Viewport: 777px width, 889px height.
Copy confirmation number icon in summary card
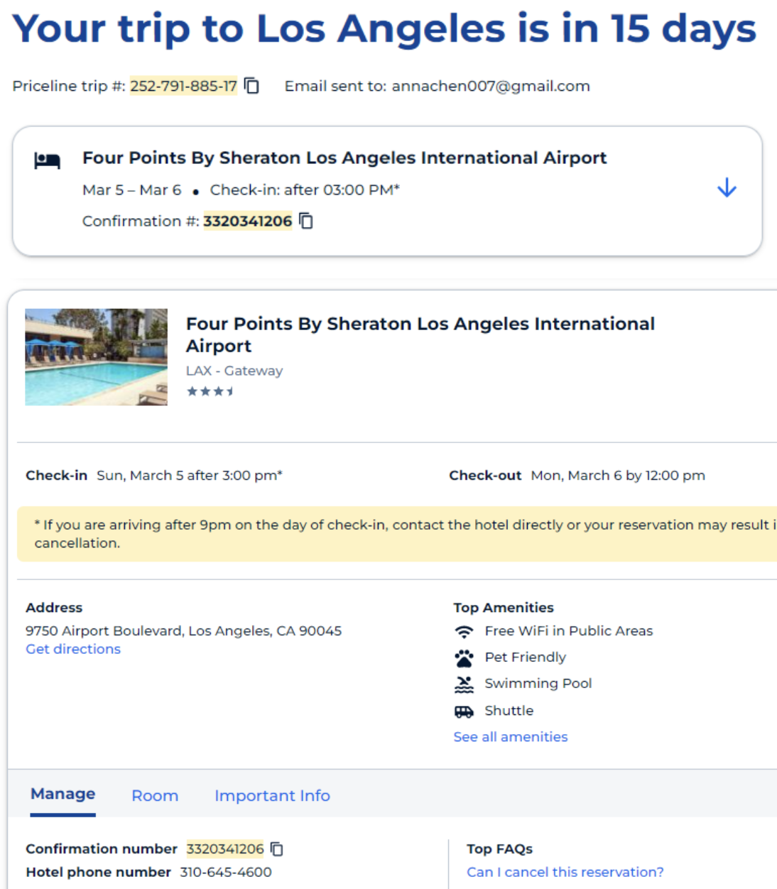coord(306,221)
